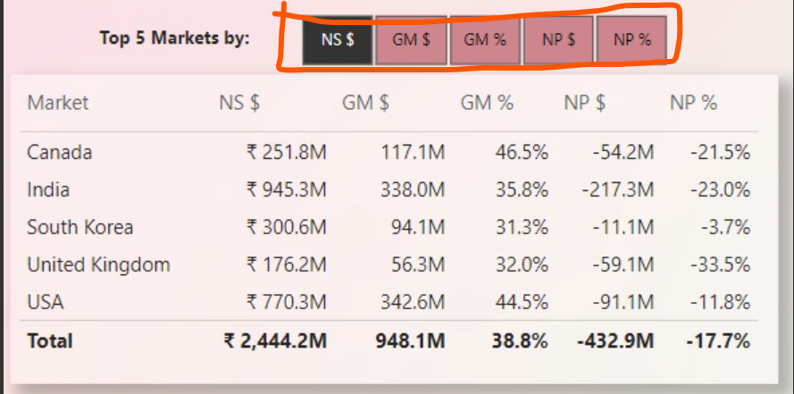
Task: Select the India market row
Action: 389,190
